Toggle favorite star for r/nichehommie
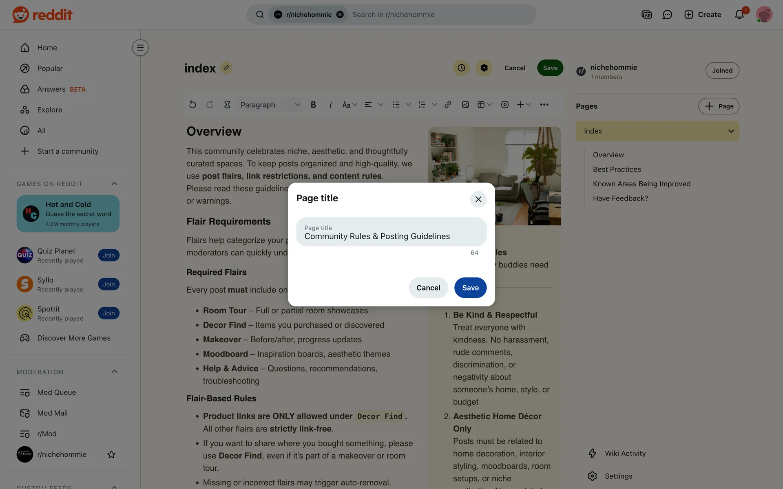This screenshot has width=783, height=489. point(111,454)
